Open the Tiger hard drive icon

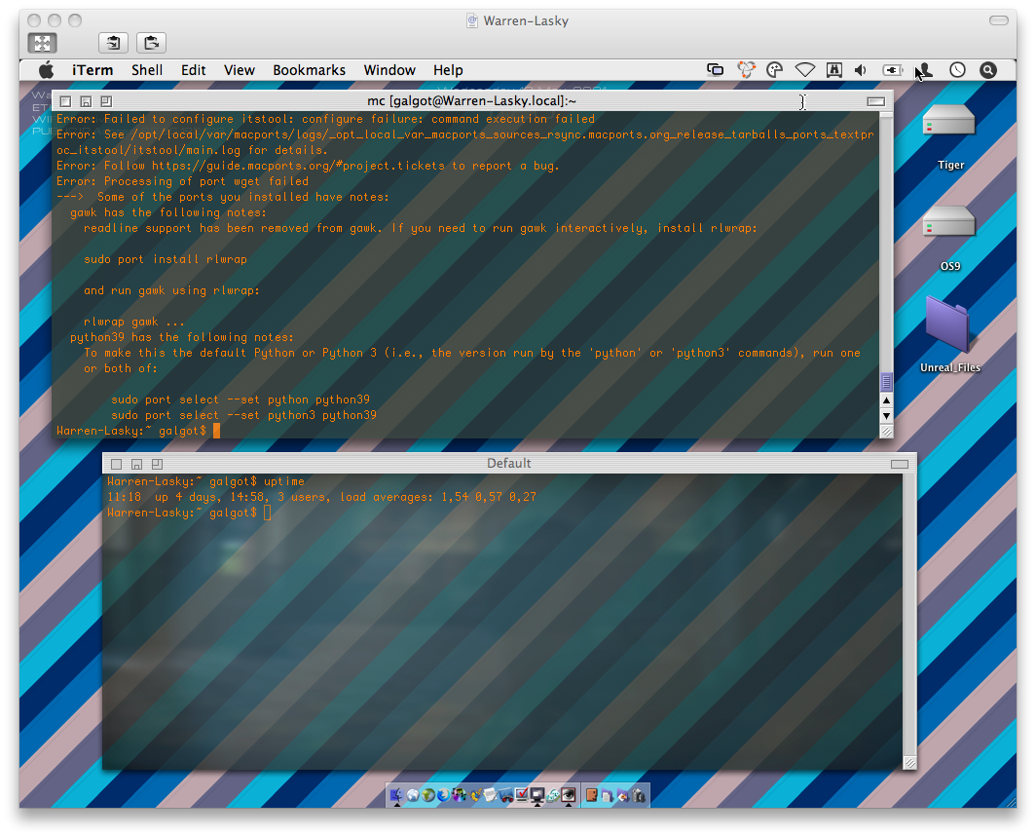coord(949,122)
